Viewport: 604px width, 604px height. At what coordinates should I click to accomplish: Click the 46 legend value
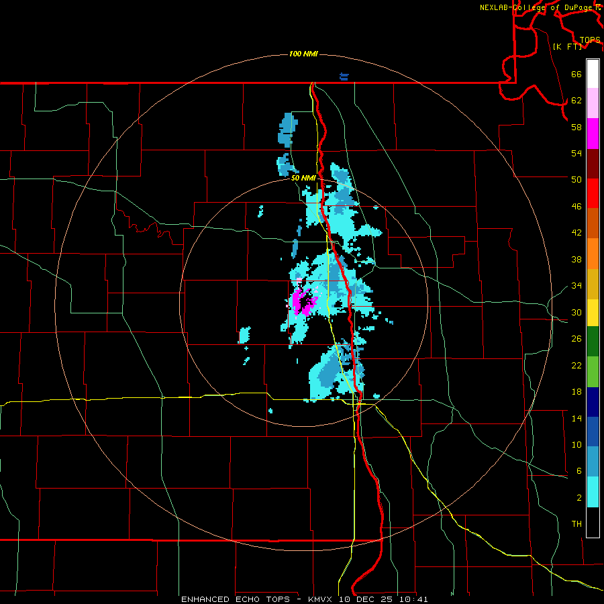576,207
